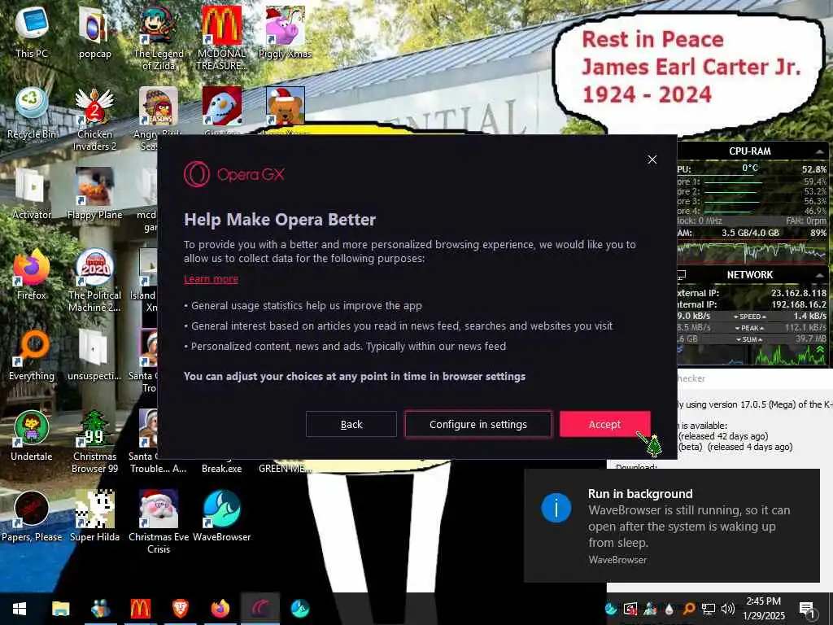Open the Learn more link
The width and height of the screenshot is (833, 625).
pyautogui.click(x=211, y=279)
